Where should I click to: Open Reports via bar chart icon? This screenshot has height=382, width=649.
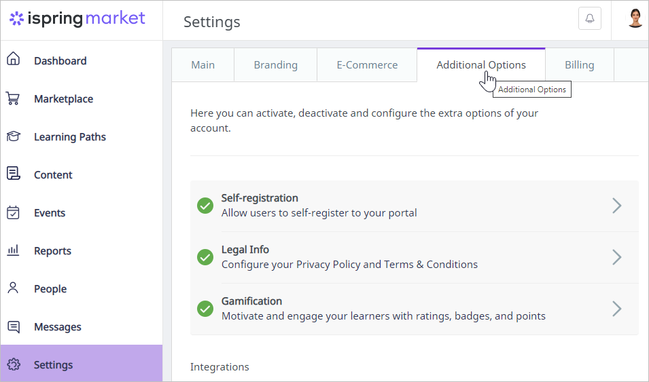point(13,250)
